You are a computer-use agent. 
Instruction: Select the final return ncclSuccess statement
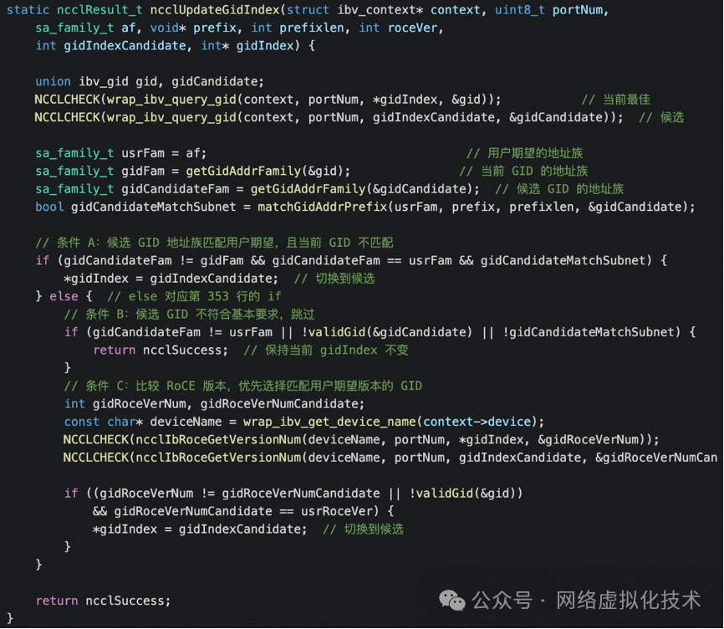(102, 600)
